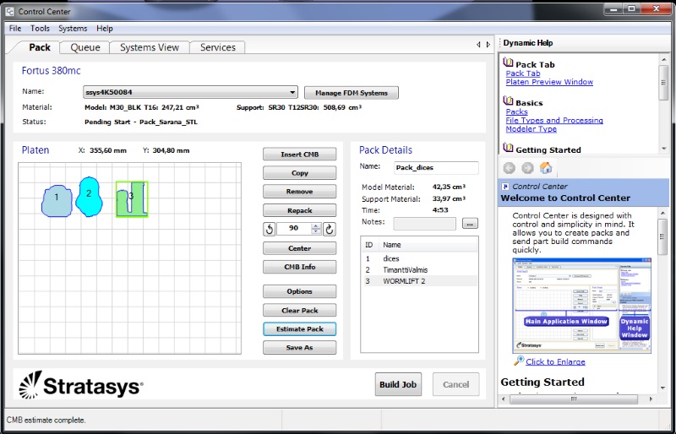Click the Control Center title bar icon
The image size is (676, 434).
[9, 12]
